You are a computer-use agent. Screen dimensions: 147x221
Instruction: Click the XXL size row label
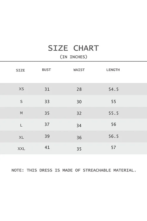tap(21, 149)
